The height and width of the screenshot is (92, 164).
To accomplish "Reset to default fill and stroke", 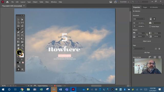I will tap(18, 56).
